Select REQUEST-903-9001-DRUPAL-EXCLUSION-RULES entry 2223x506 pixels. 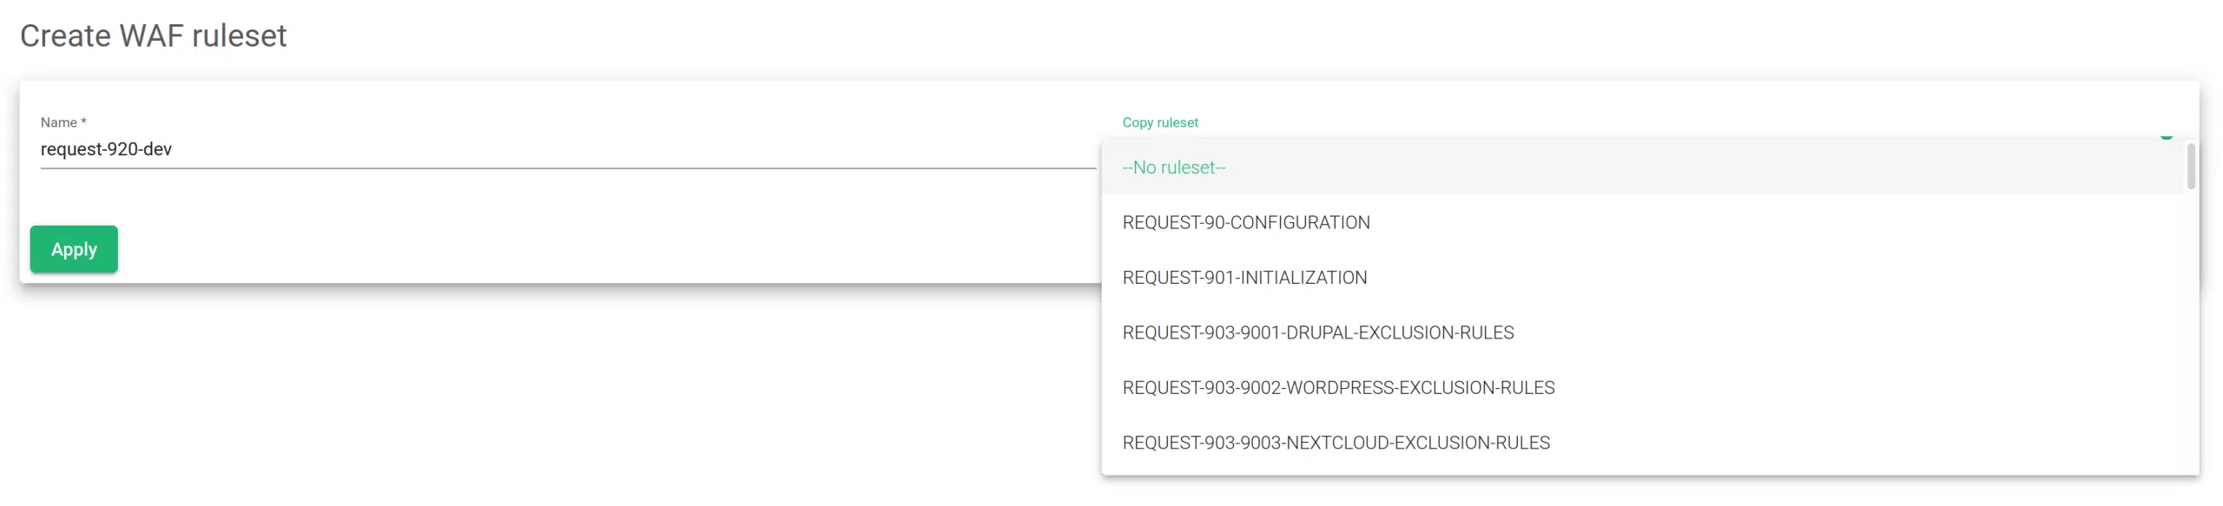click(x=1317, y=333)
